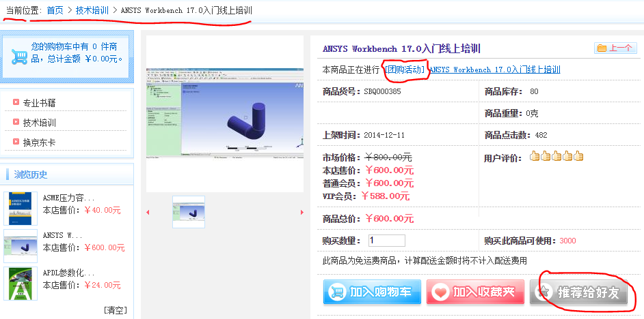Click the points value 3000
Viewport: 644px width, 319px height.
(x=567, y=241)
